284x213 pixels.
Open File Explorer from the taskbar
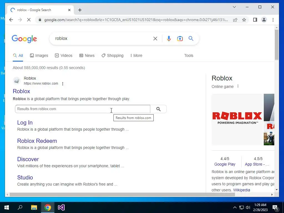click(x=34, y=207)
